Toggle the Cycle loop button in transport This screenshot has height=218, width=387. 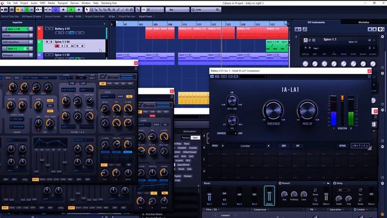click(56, 10)
